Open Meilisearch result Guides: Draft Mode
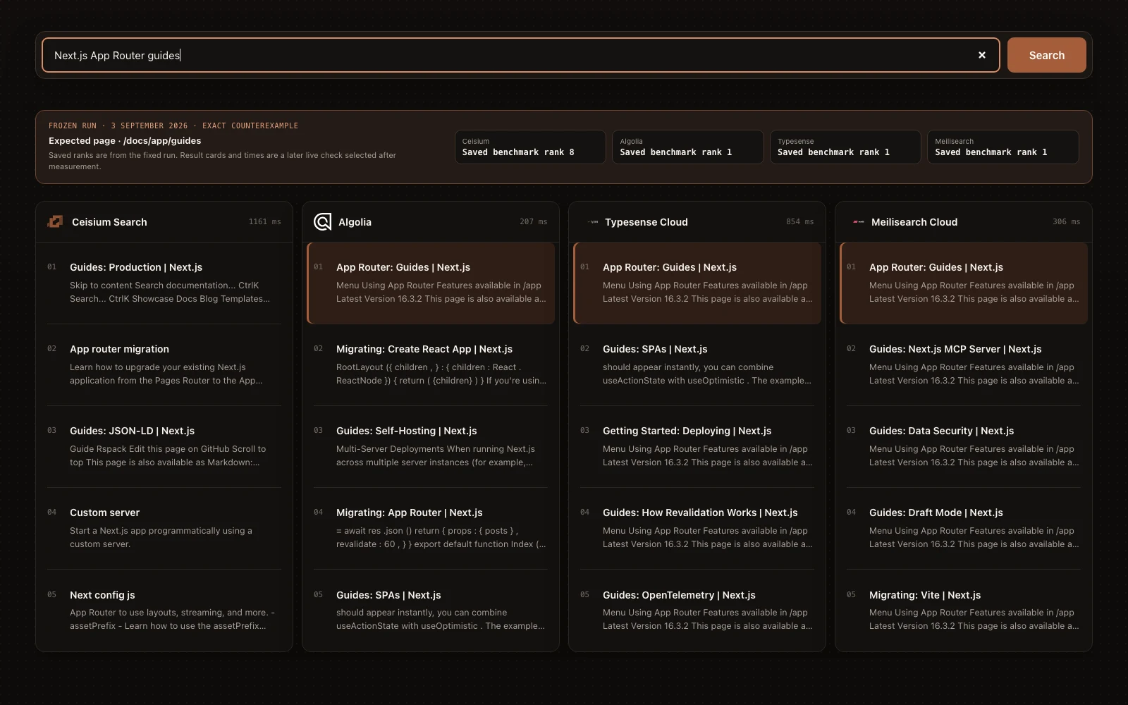The width and height of the screenshot is (1128, 705). tap(964, 529)
